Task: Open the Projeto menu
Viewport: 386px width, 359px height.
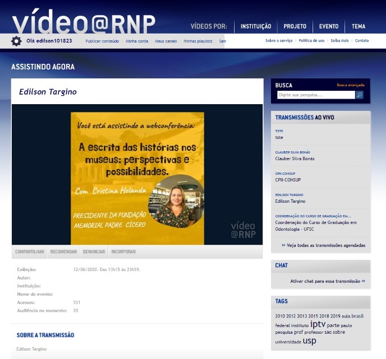Action: pos(295,26)
